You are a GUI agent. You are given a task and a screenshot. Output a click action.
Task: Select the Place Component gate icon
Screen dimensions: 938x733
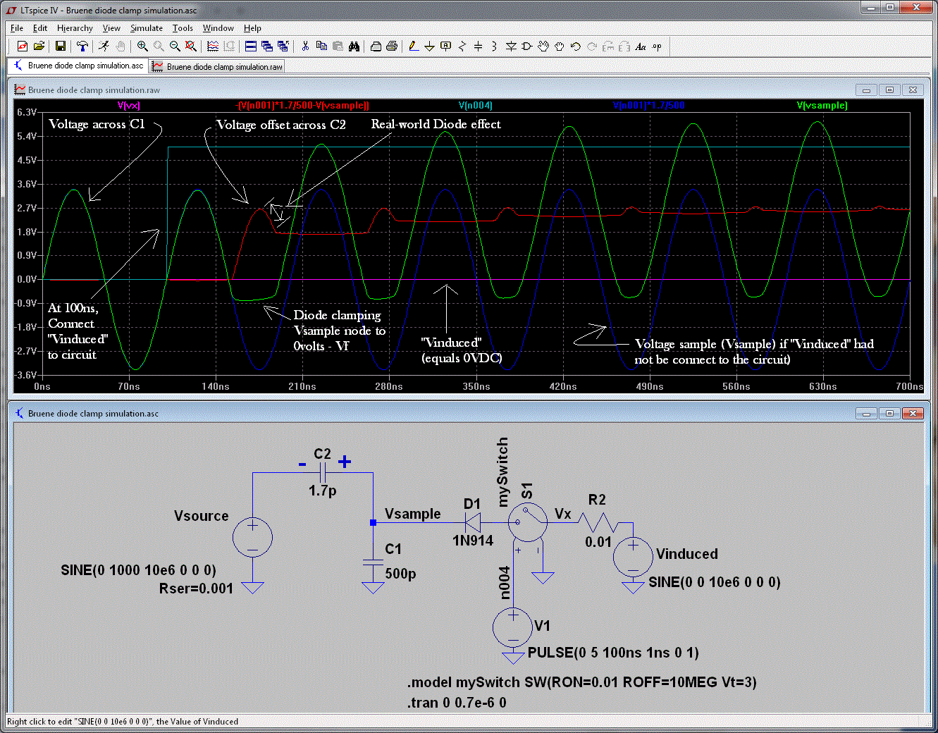[526, 47]
